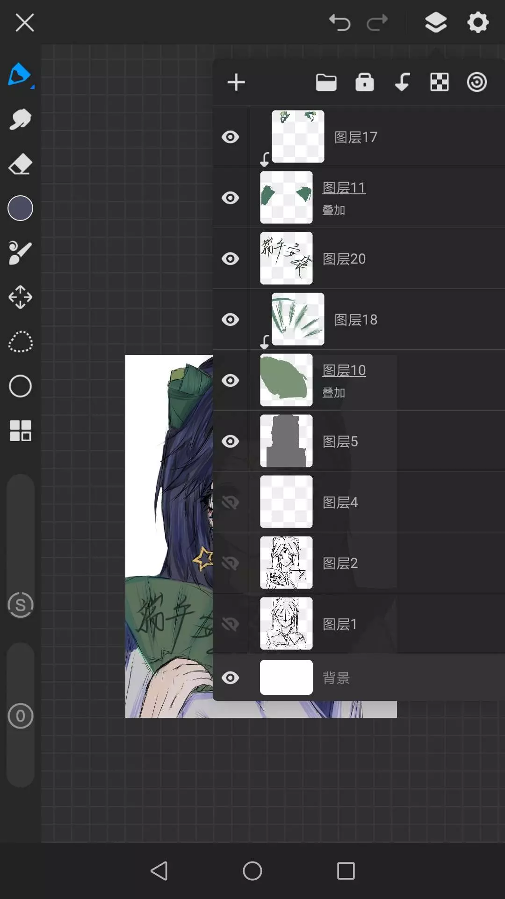The width and height of the screenshot is (505, 899).
Task: Tap the 图层1 layer name
Action: point(340,624)
